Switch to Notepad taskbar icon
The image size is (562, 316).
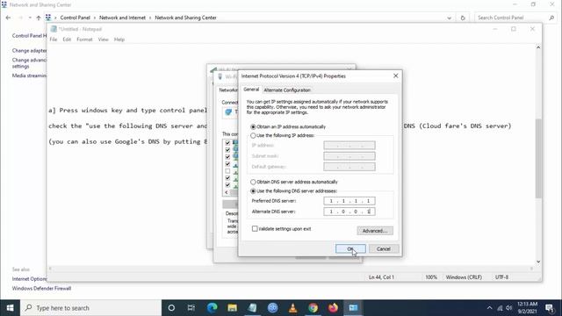252,308
